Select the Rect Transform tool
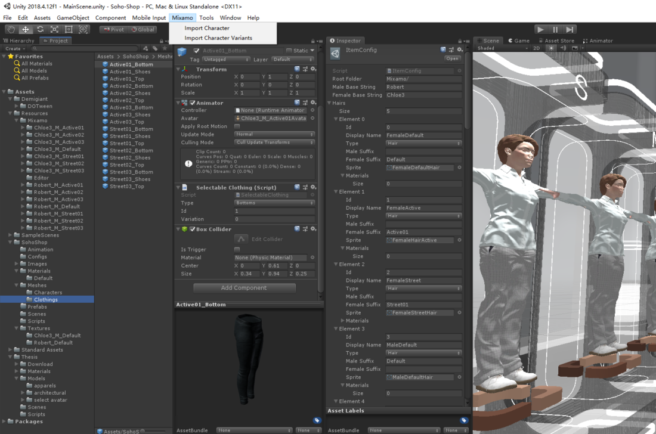 tap(69, 29)
